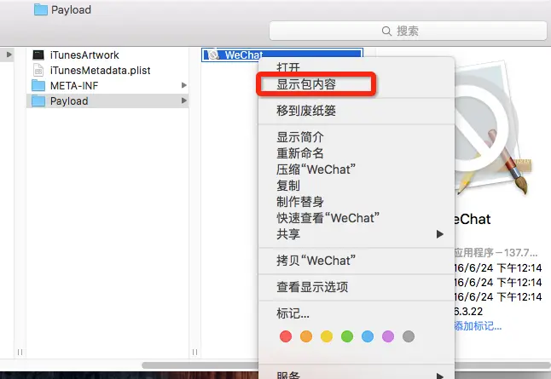Apply the red tag color
551x379 pixels.
[286, 336]
